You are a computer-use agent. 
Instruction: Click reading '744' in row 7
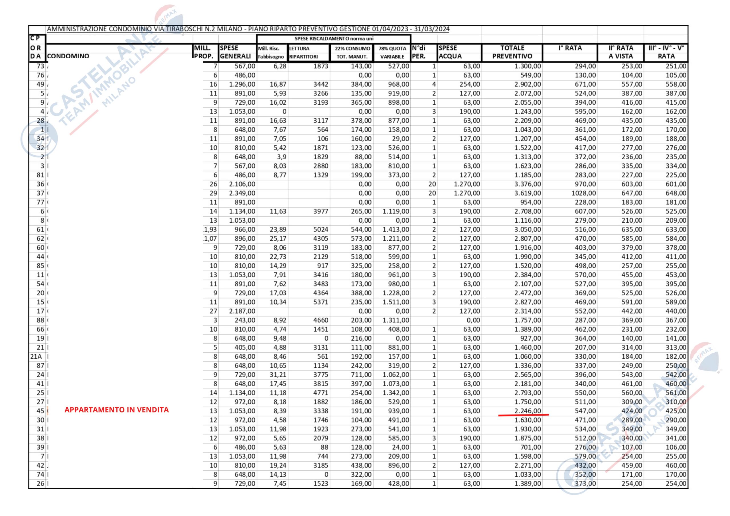pos(323,456)
